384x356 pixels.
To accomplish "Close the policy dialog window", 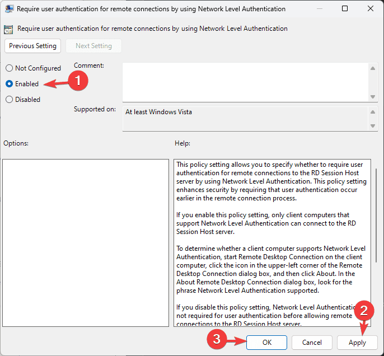I will pyautogui.click(x=371, y=9).
